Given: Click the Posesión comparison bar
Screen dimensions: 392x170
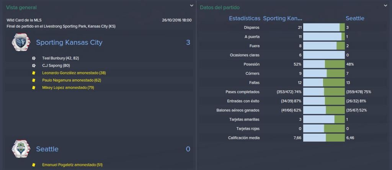Looking at the screenshot, I should point(324,64).
